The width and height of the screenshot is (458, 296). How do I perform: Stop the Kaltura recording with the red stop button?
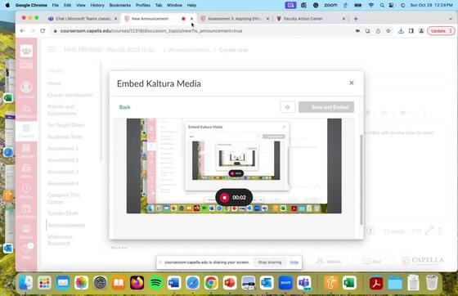pos(224,198)
